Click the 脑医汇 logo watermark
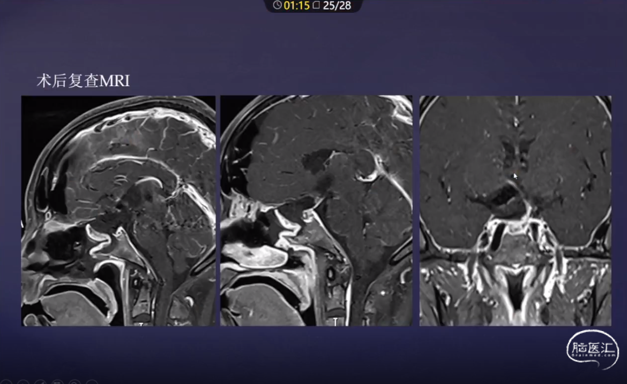The image size is (627, 384). coord(592,348)
